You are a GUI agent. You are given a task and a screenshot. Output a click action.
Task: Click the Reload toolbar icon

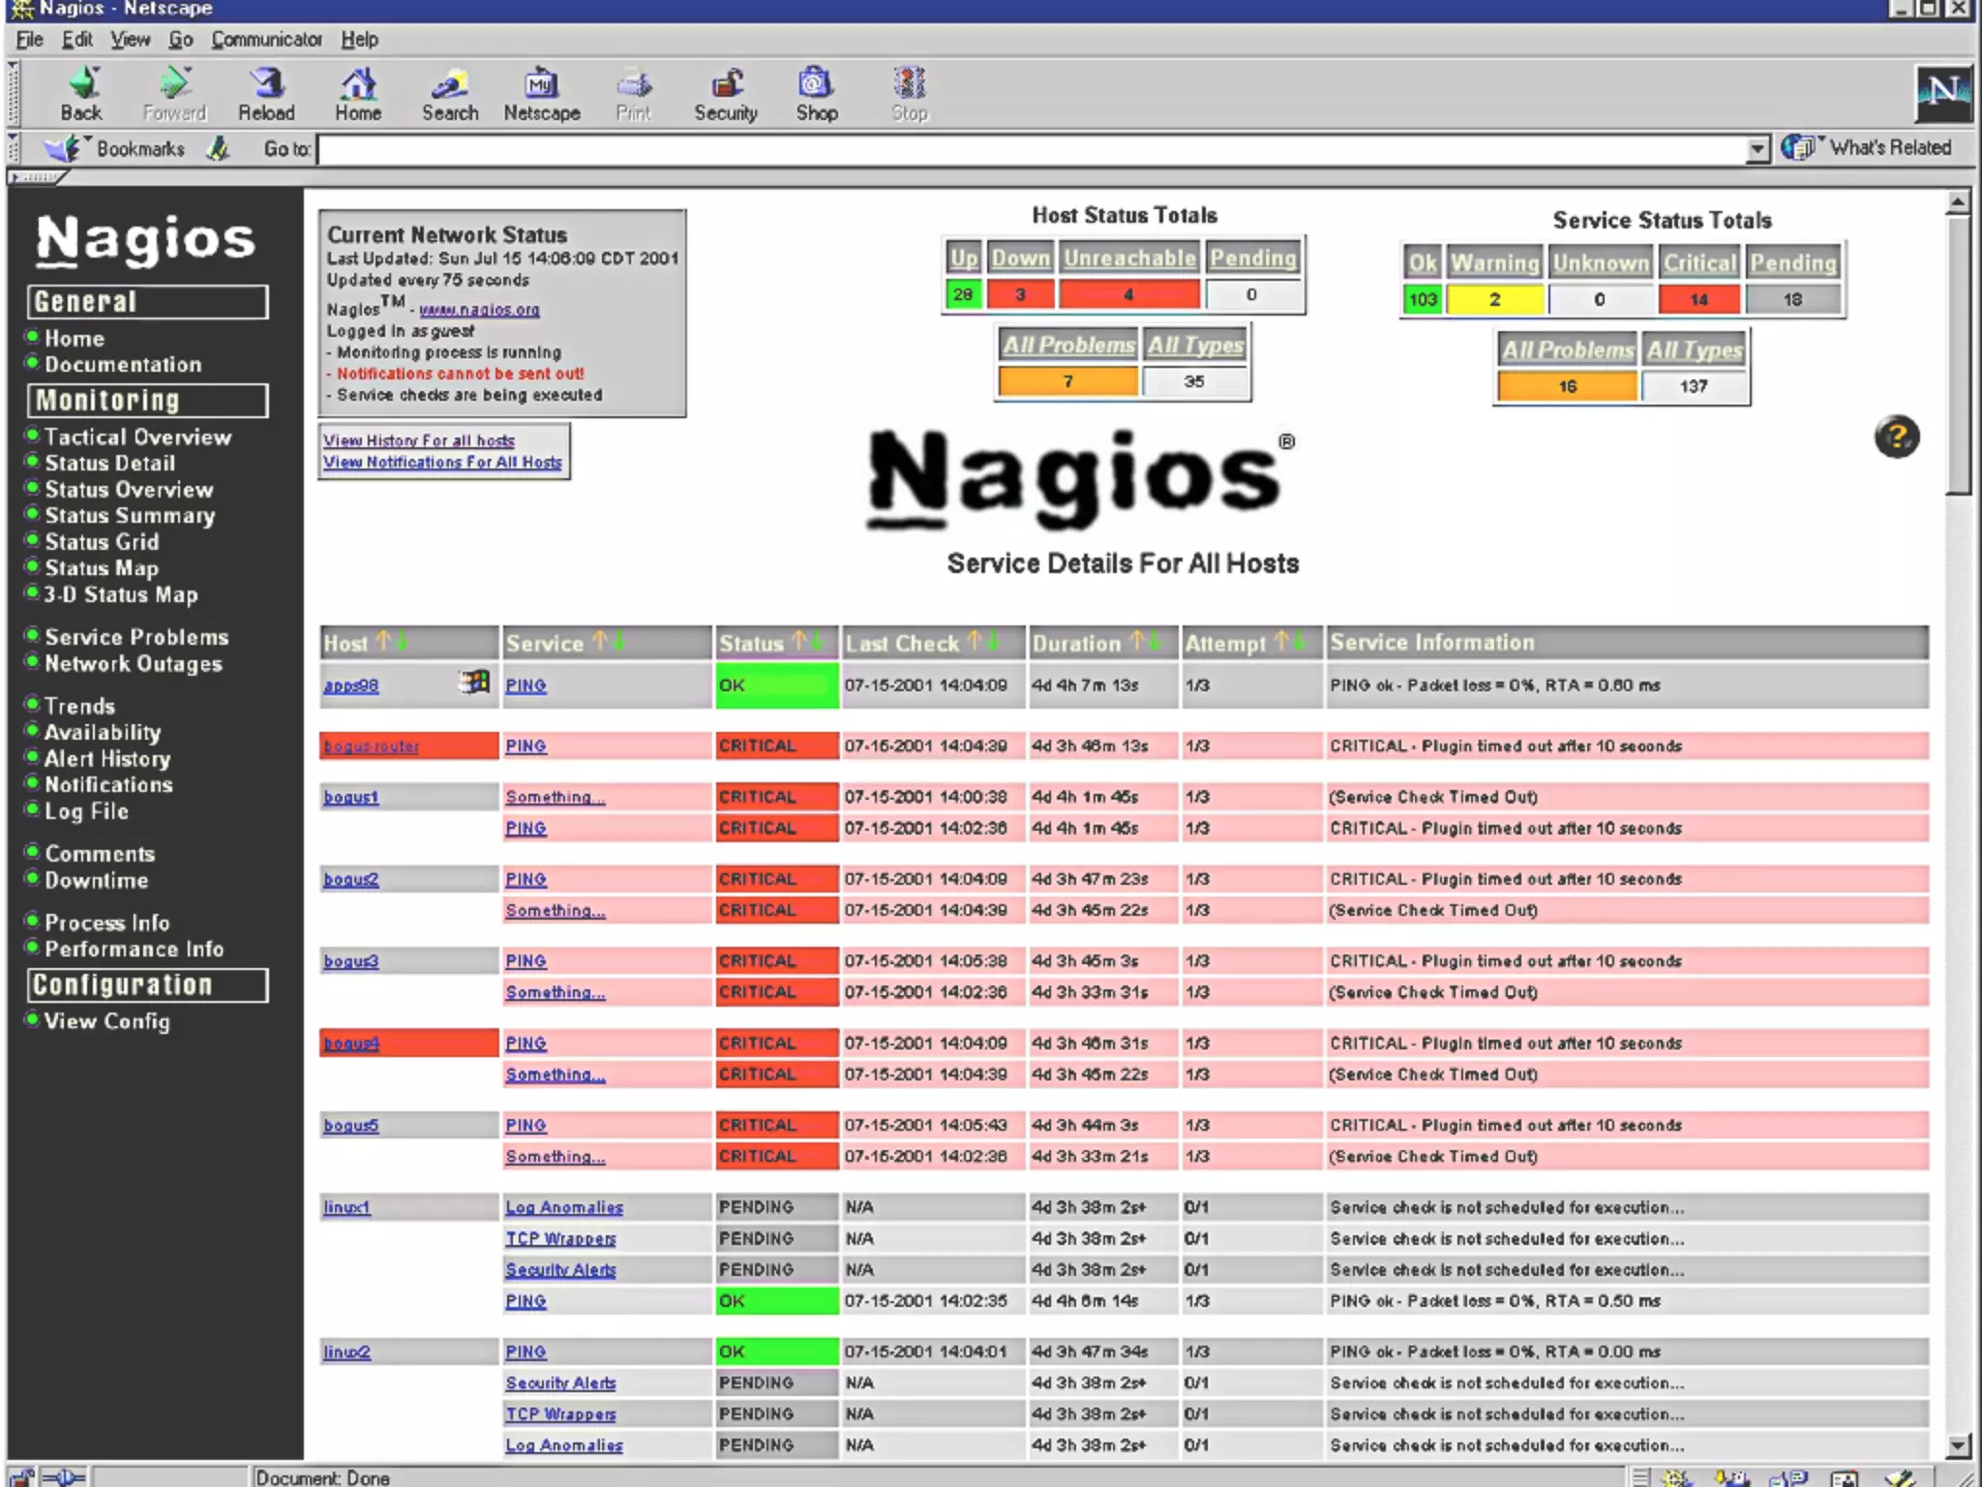[266, 85]
